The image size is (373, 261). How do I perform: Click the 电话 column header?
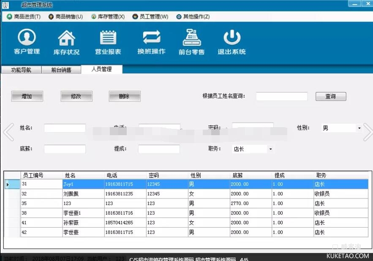tap(125, 175)
